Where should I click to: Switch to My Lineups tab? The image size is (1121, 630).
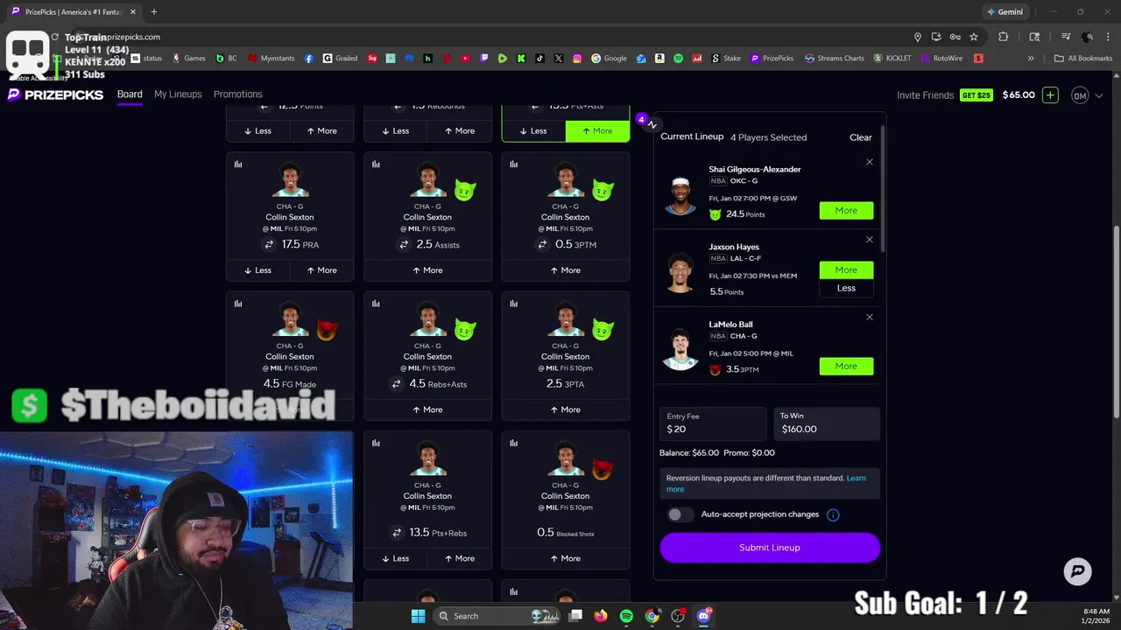click(178, 94)
